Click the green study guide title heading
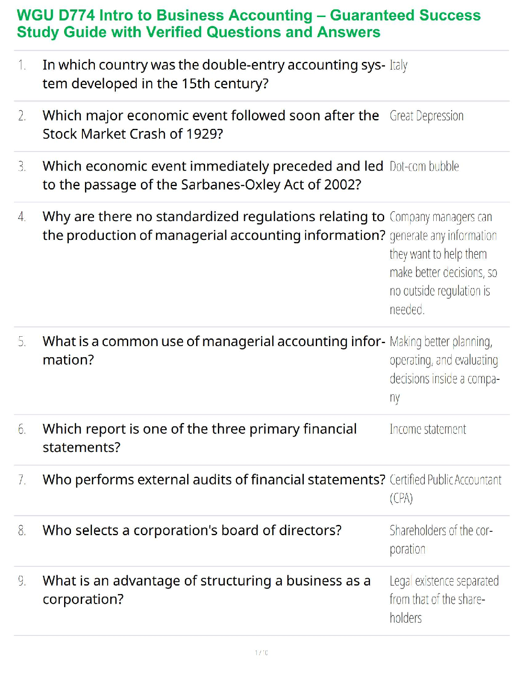523x676 pixels. [x=248, y=23]
